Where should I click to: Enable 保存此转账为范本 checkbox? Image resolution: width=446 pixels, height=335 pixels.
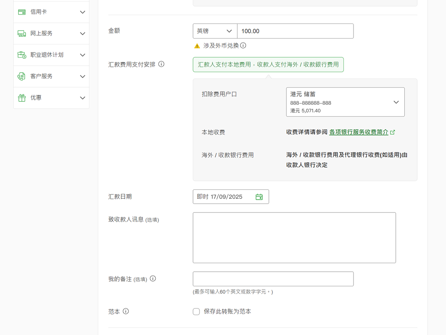pyautogui.click(x=196, y=311)
